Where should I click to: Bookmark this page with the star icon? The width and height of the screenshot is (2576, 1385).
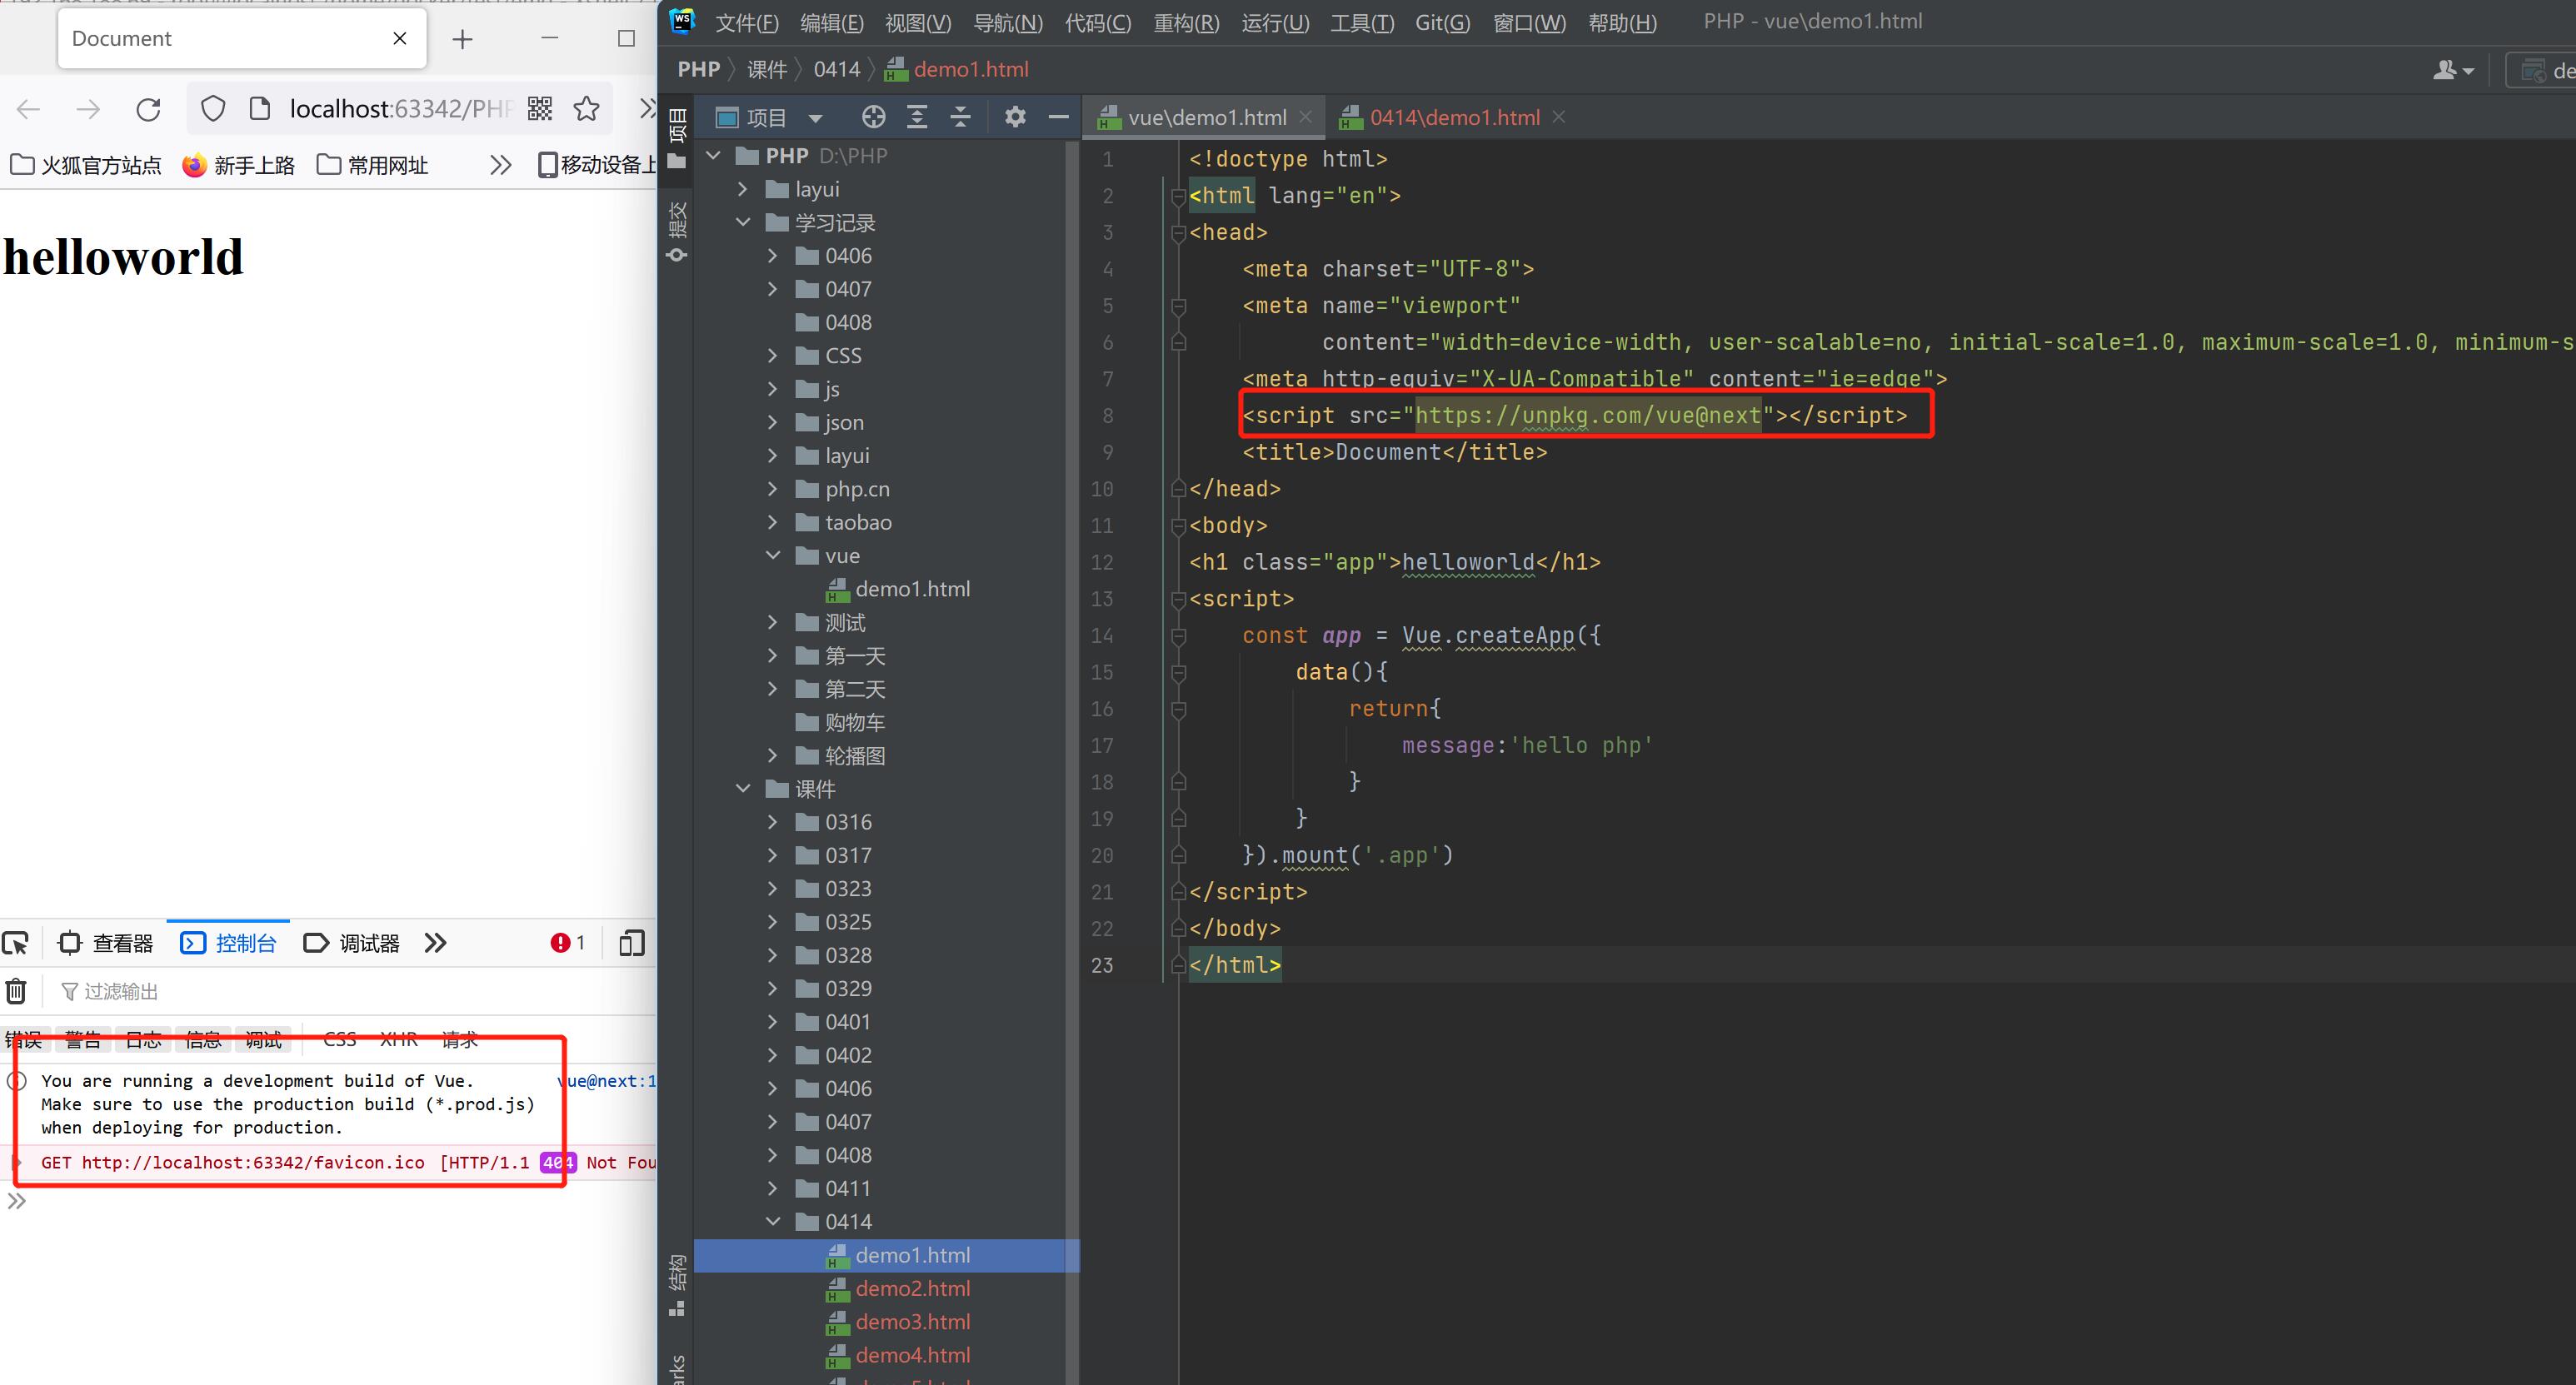(587, 109)
